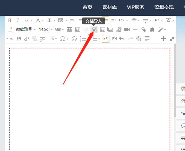
Task: Insert a single image
Action: coord(103,30)
